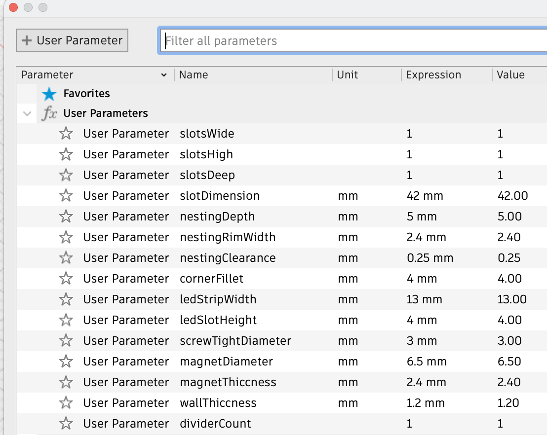Add a new User Parameter
The image size is (547, 435).
(72, 40)
